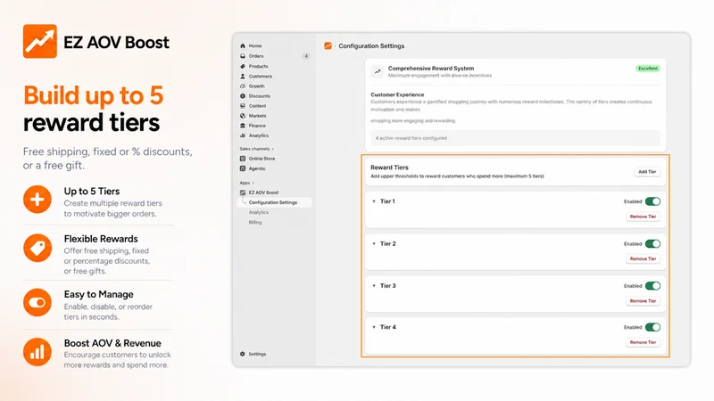Viewport: 714px width, 401px height.
Task: Click the Online Store icon
Action: (x=243, y=159)
